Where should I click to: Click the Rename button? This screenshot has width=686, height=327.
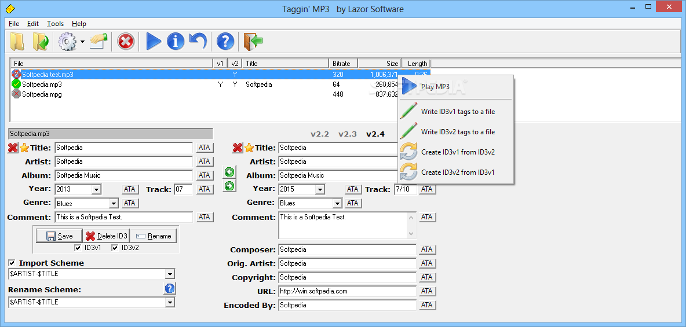(153, 236)
